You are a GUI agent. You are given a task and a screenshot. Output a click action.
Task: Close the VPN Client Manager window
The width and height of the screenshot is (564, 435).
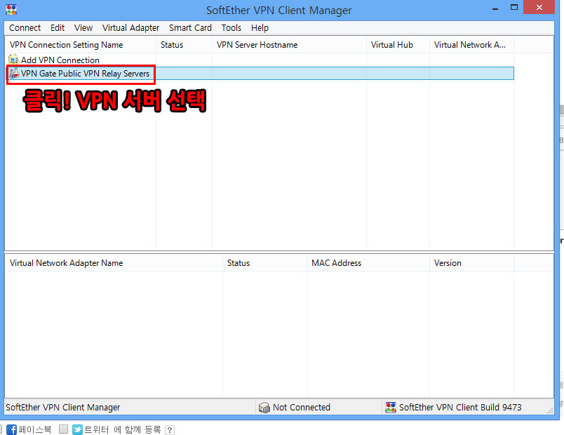tap(539, 7)
